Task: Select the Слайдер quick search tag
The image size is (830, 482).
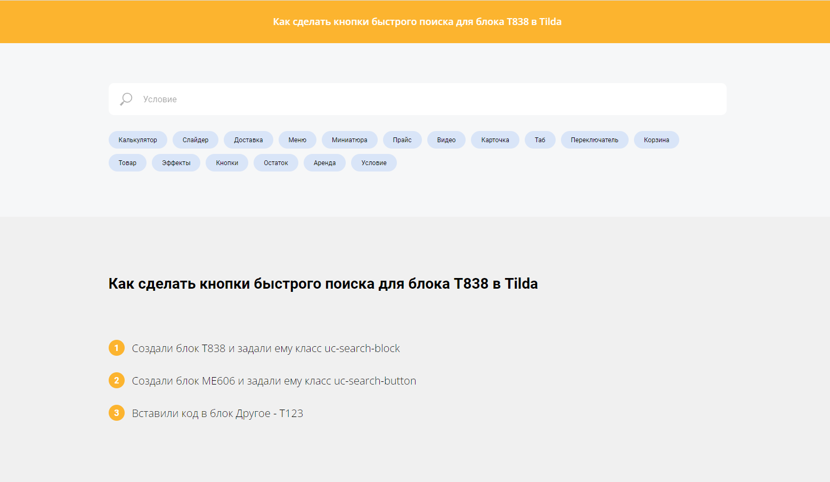Action: [x=196, y=140]
